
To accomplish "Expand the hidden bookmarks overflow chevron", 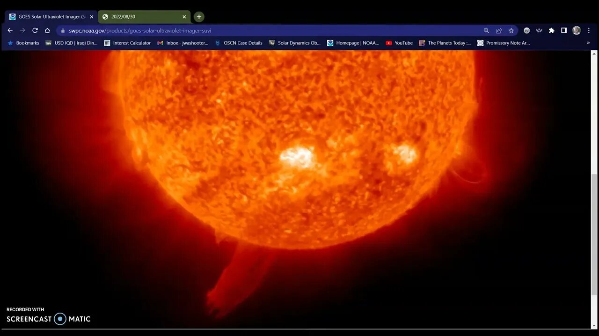I will coord(588,43).
